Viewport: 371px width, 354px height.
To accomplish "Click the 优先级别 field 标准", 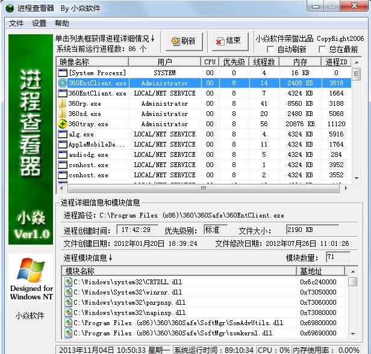I will (216, 230).
